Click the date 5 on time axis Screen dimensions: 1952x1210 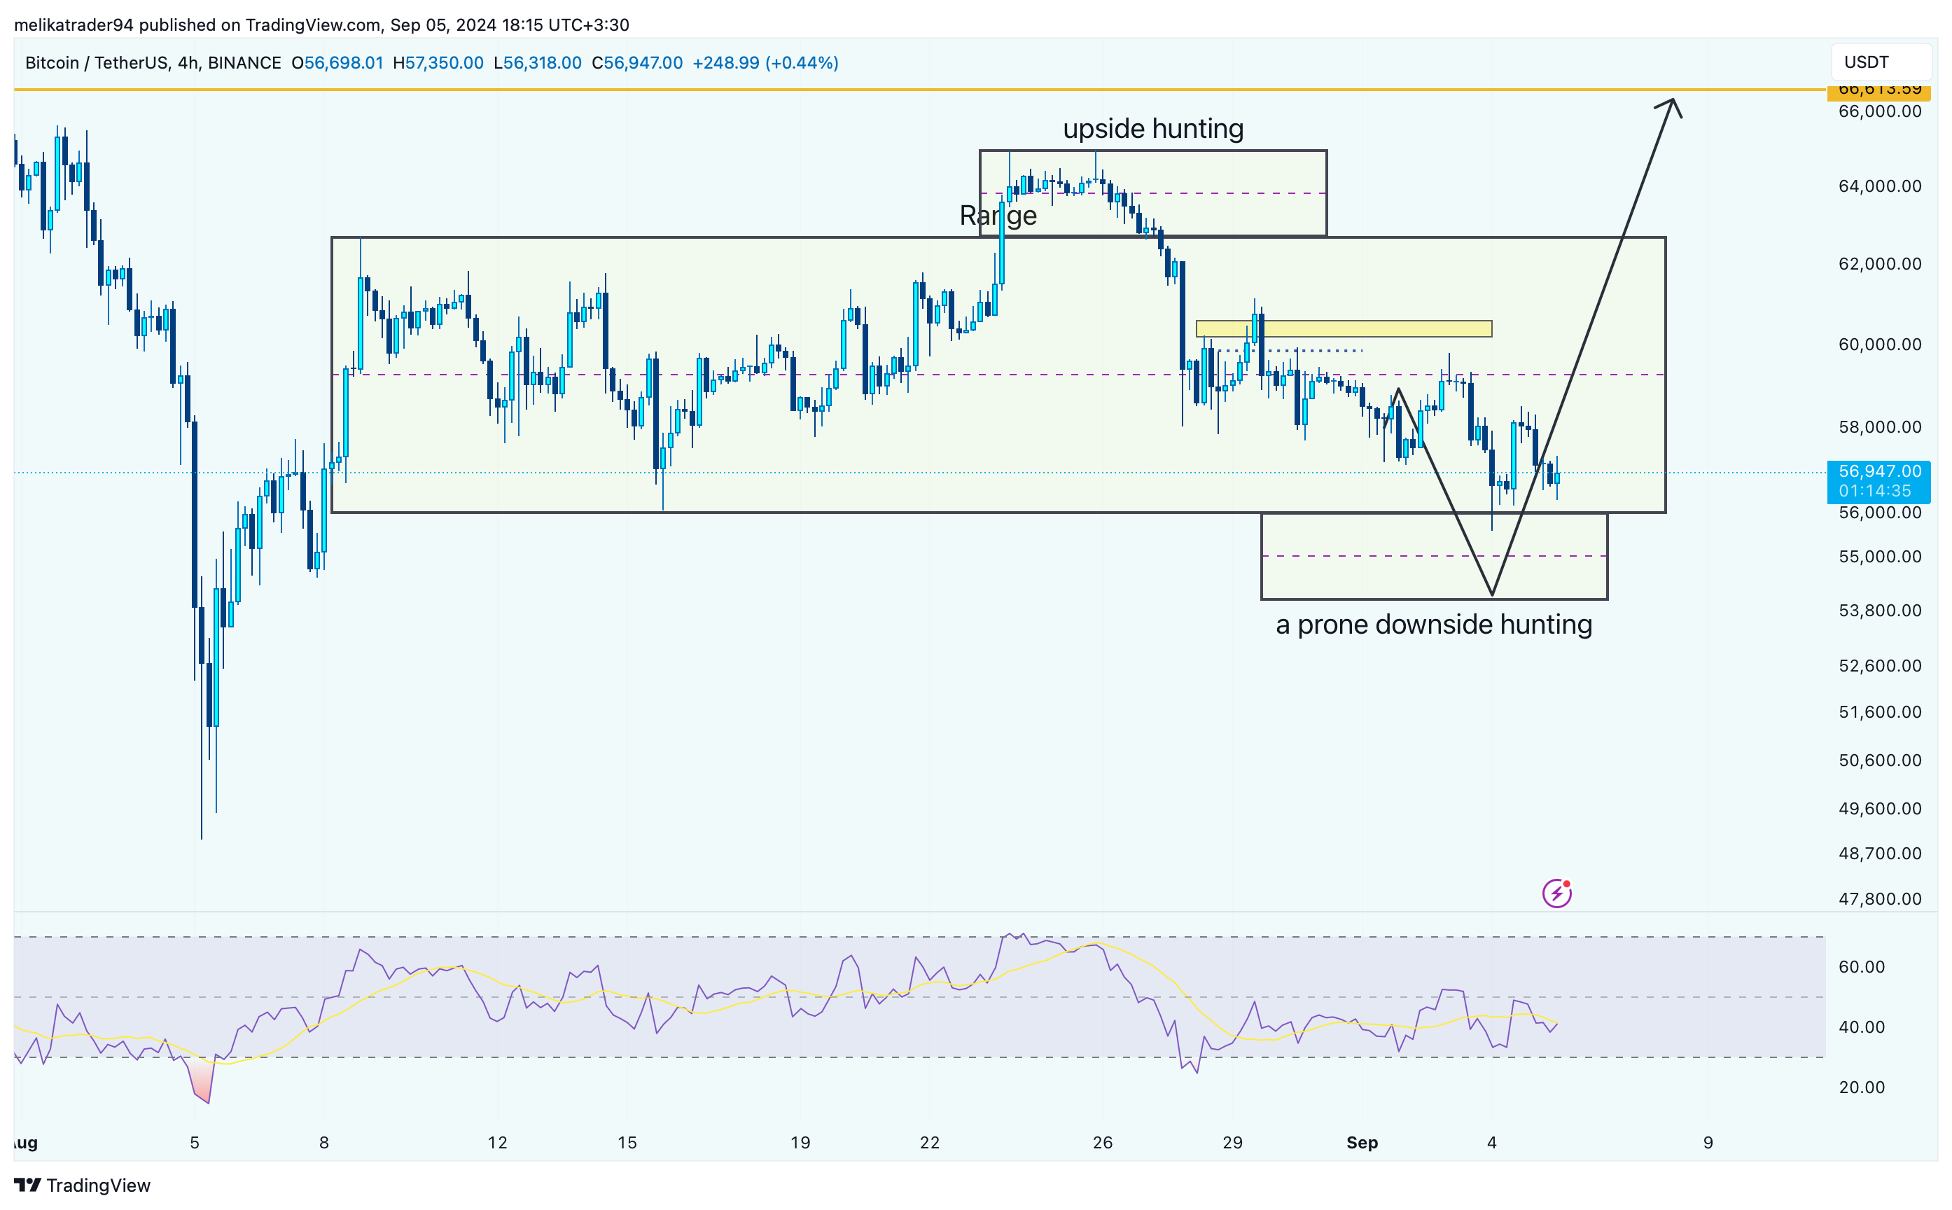[195, 1142]
